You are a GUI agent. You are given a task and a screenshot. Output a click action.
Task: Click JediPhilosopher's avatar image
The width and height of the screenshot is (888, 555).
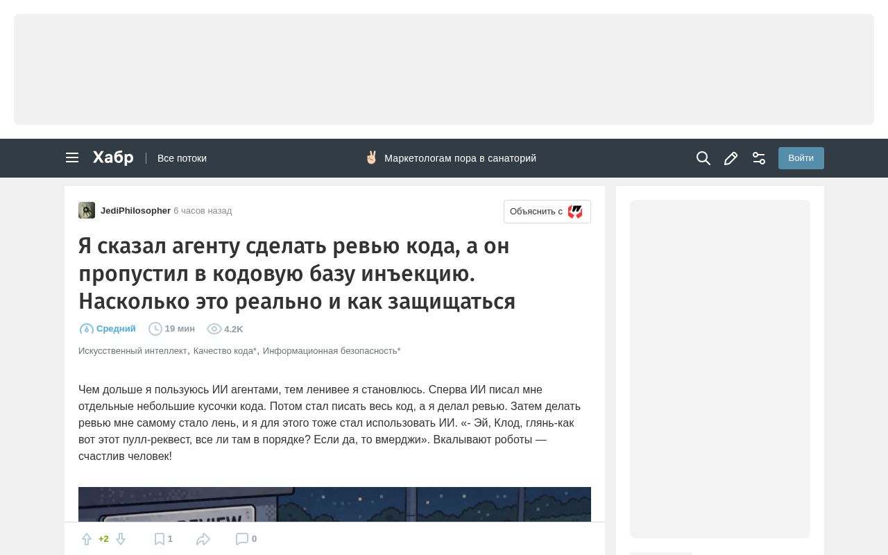click(x=87, y=210)
